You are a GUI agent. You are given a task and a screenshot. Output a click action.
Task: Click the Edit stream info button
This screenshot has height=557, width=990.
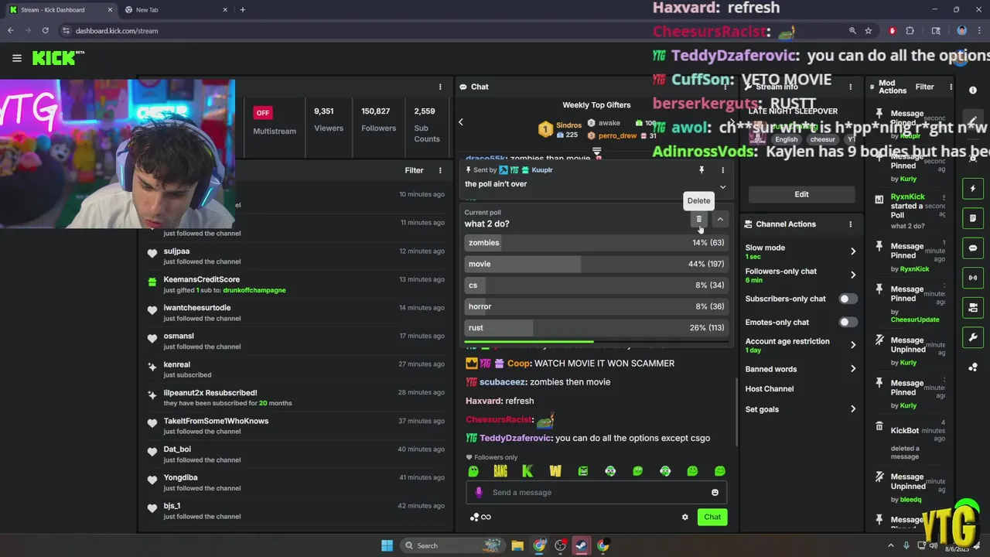801,194
